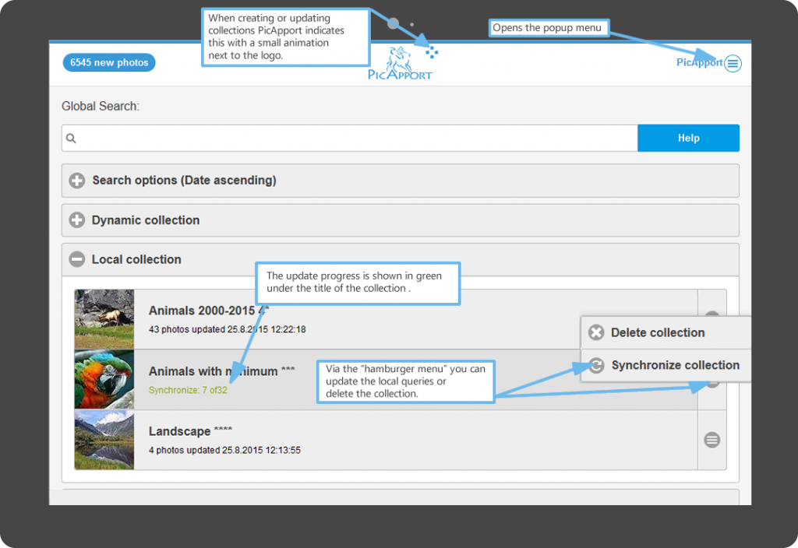Select Synchronize collection in popup menu
This screenshot has width=798, height=548.
tap(675, 365)
